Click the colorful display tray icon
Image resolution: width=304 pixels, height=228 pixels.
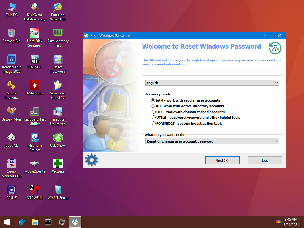[x=278, y=222]
